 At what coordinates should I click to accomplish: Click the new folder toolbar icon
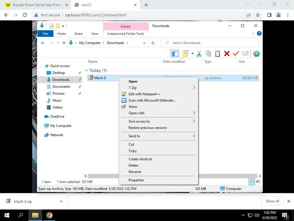tap(185, 54)
